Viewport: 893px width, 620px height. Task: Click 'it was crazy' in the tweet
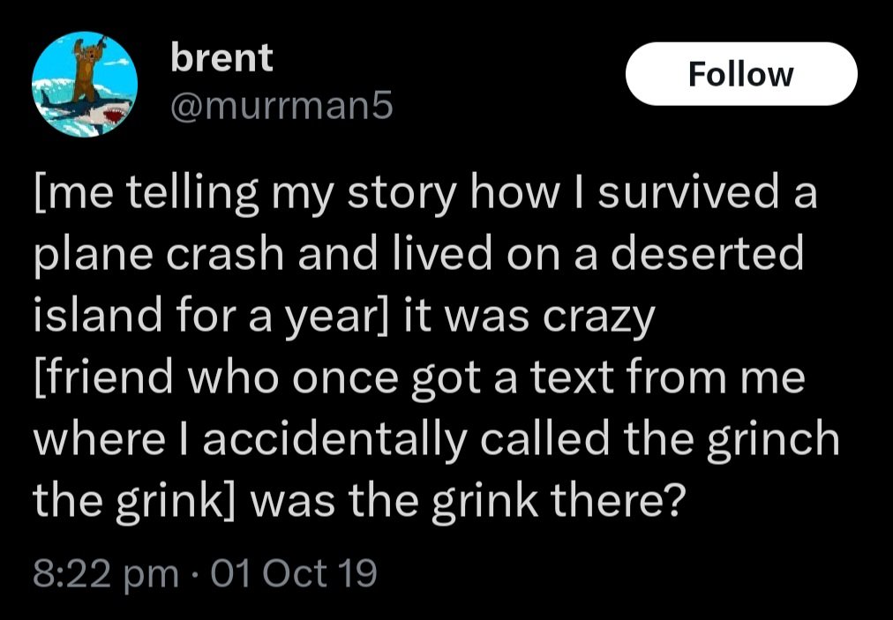tap(528, 317)
